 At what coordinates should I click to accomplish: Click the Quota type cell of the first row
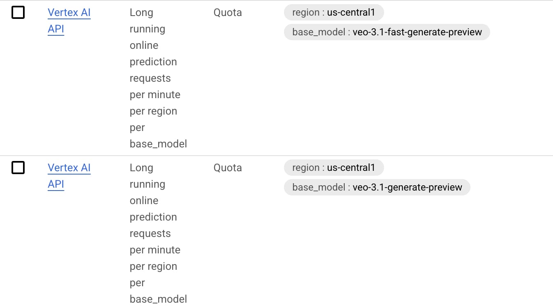pos(227,12)
